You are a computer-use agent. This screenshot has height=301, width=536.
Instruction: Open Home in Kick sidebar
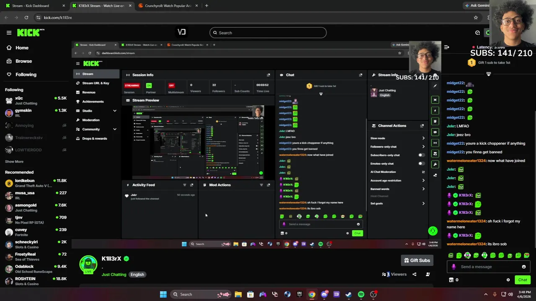point(22,48)
